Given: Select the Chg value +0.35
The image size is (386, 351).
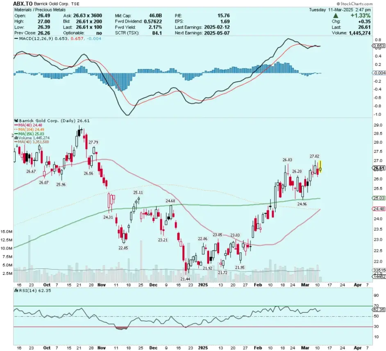Looking at the screenshot, I should [364, 21].
